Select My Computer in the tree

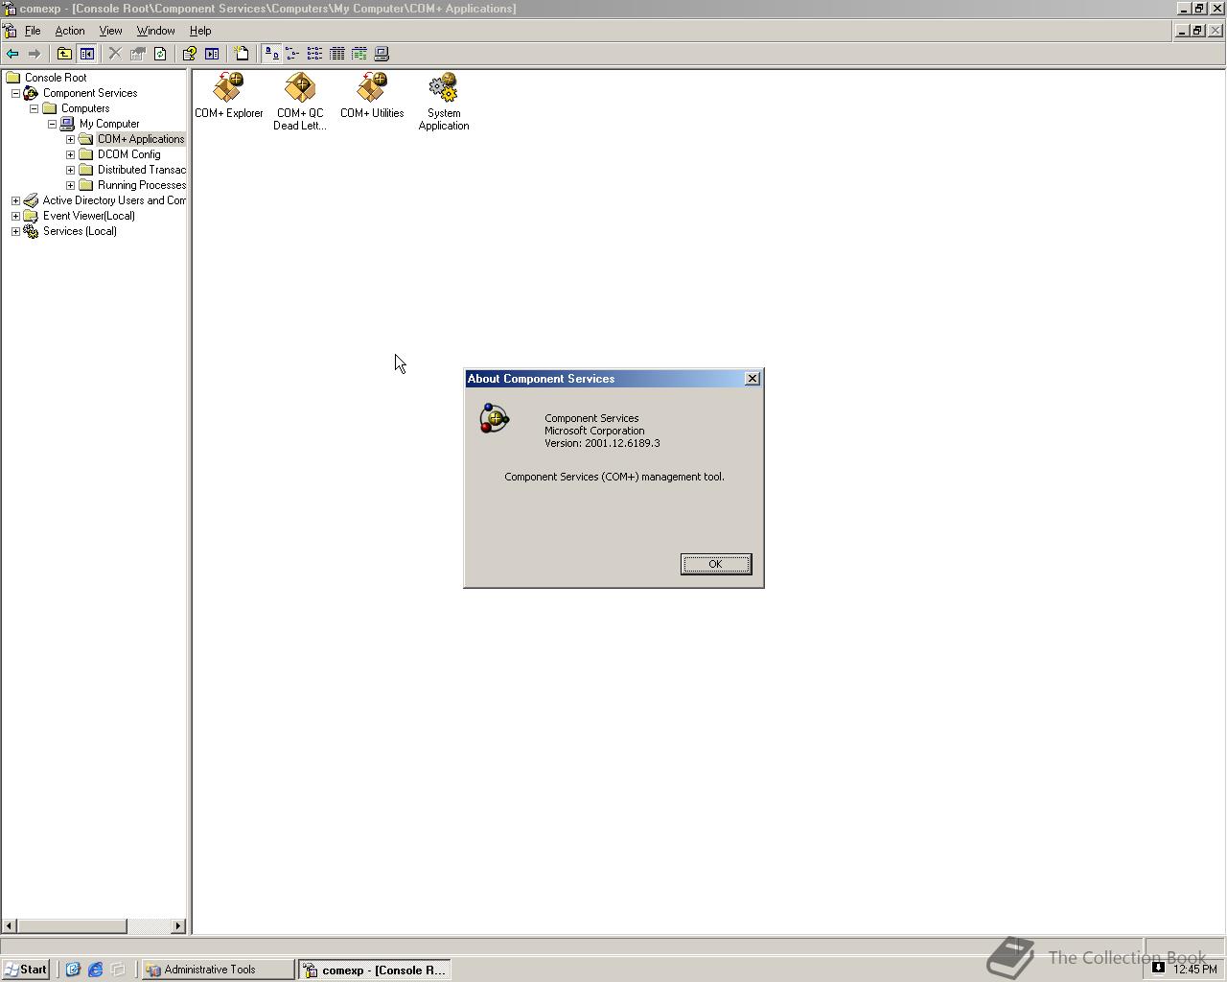coord(109,124)
